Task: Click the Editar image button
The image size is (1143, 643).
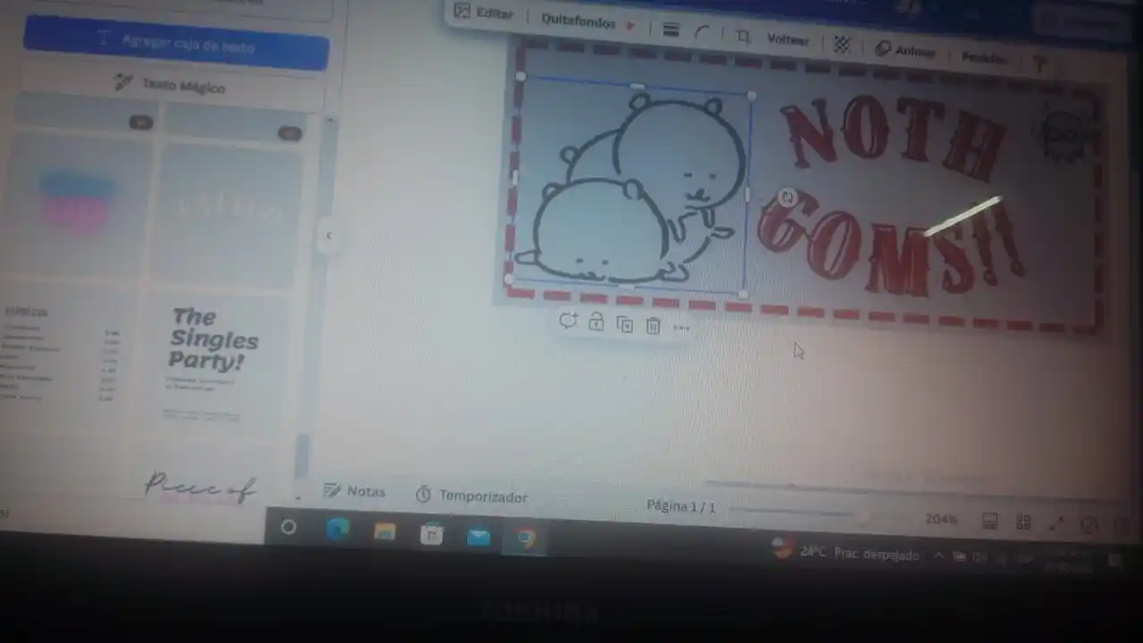Action: coord(484,13)
